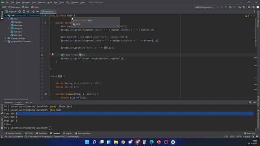Screen dimensions: 260x146
Task: Open the Run menu
Action: 56,2
